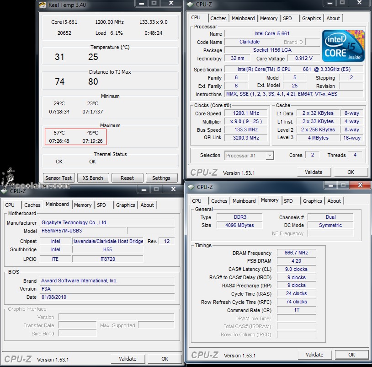Click the tRFC value '74 clocks'
The image size is (372, 367).
[x=296, y=302]
